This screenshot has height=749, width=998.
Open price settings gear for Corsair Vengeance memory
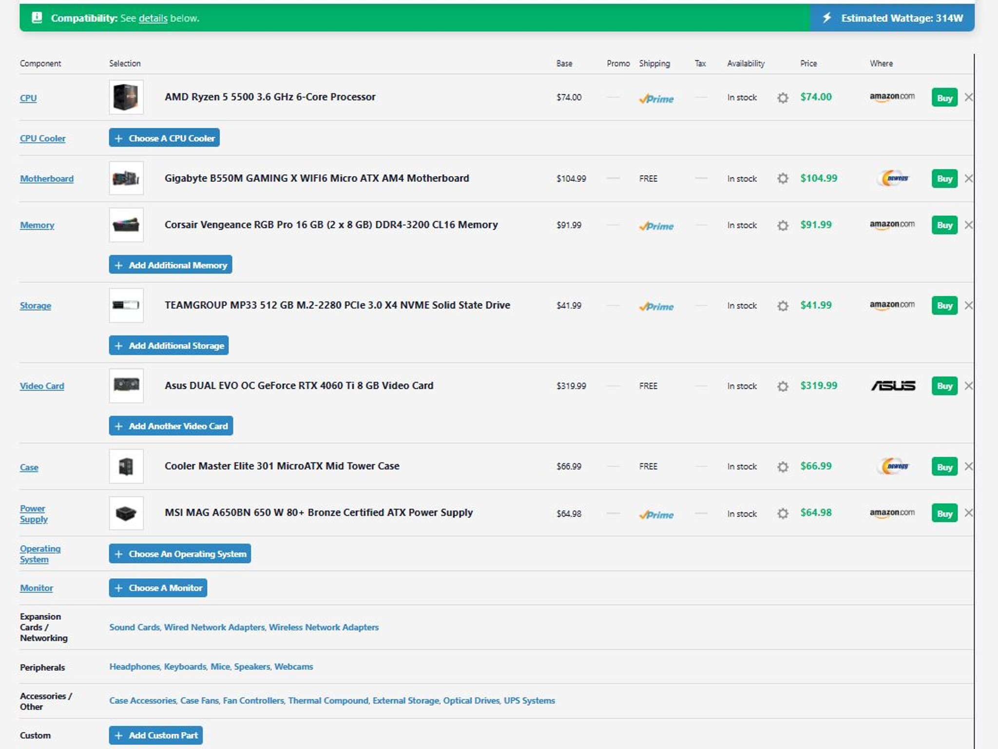pyautogui.click(x=783, y=225)
